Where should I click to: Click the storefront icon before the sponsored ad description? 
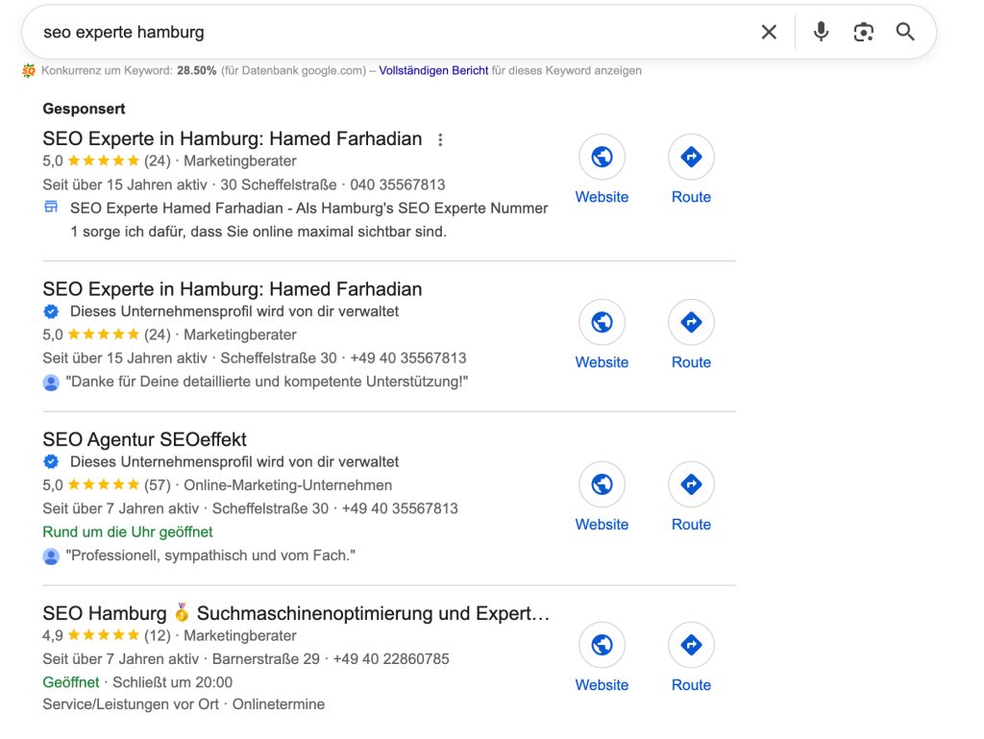pyautogui.click(x=51, y=206)
